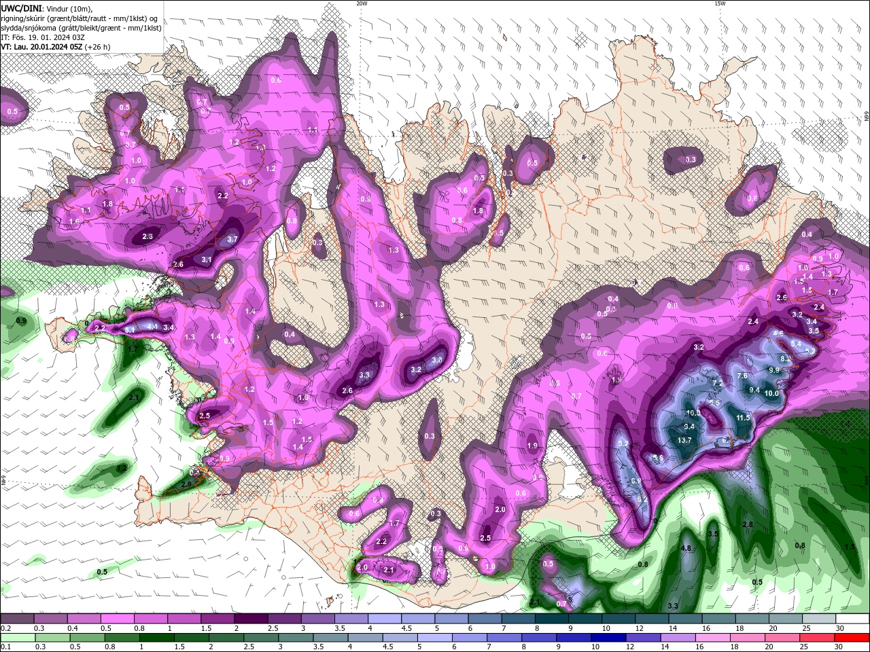Click the upper legend swatch between 25 and 30
Viewport: 870px width, 652px height.
pyautogui.click(x=820, y=619)
